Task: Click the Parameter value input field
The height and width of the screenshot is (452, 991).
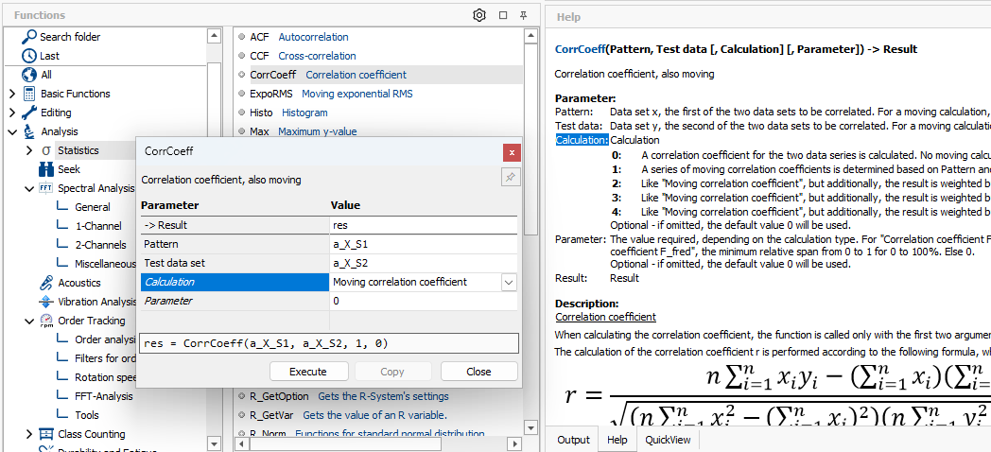Action: tap(423, 301)
